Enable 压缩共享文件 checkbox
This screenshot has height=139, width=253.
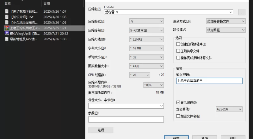tap(178, 51)
